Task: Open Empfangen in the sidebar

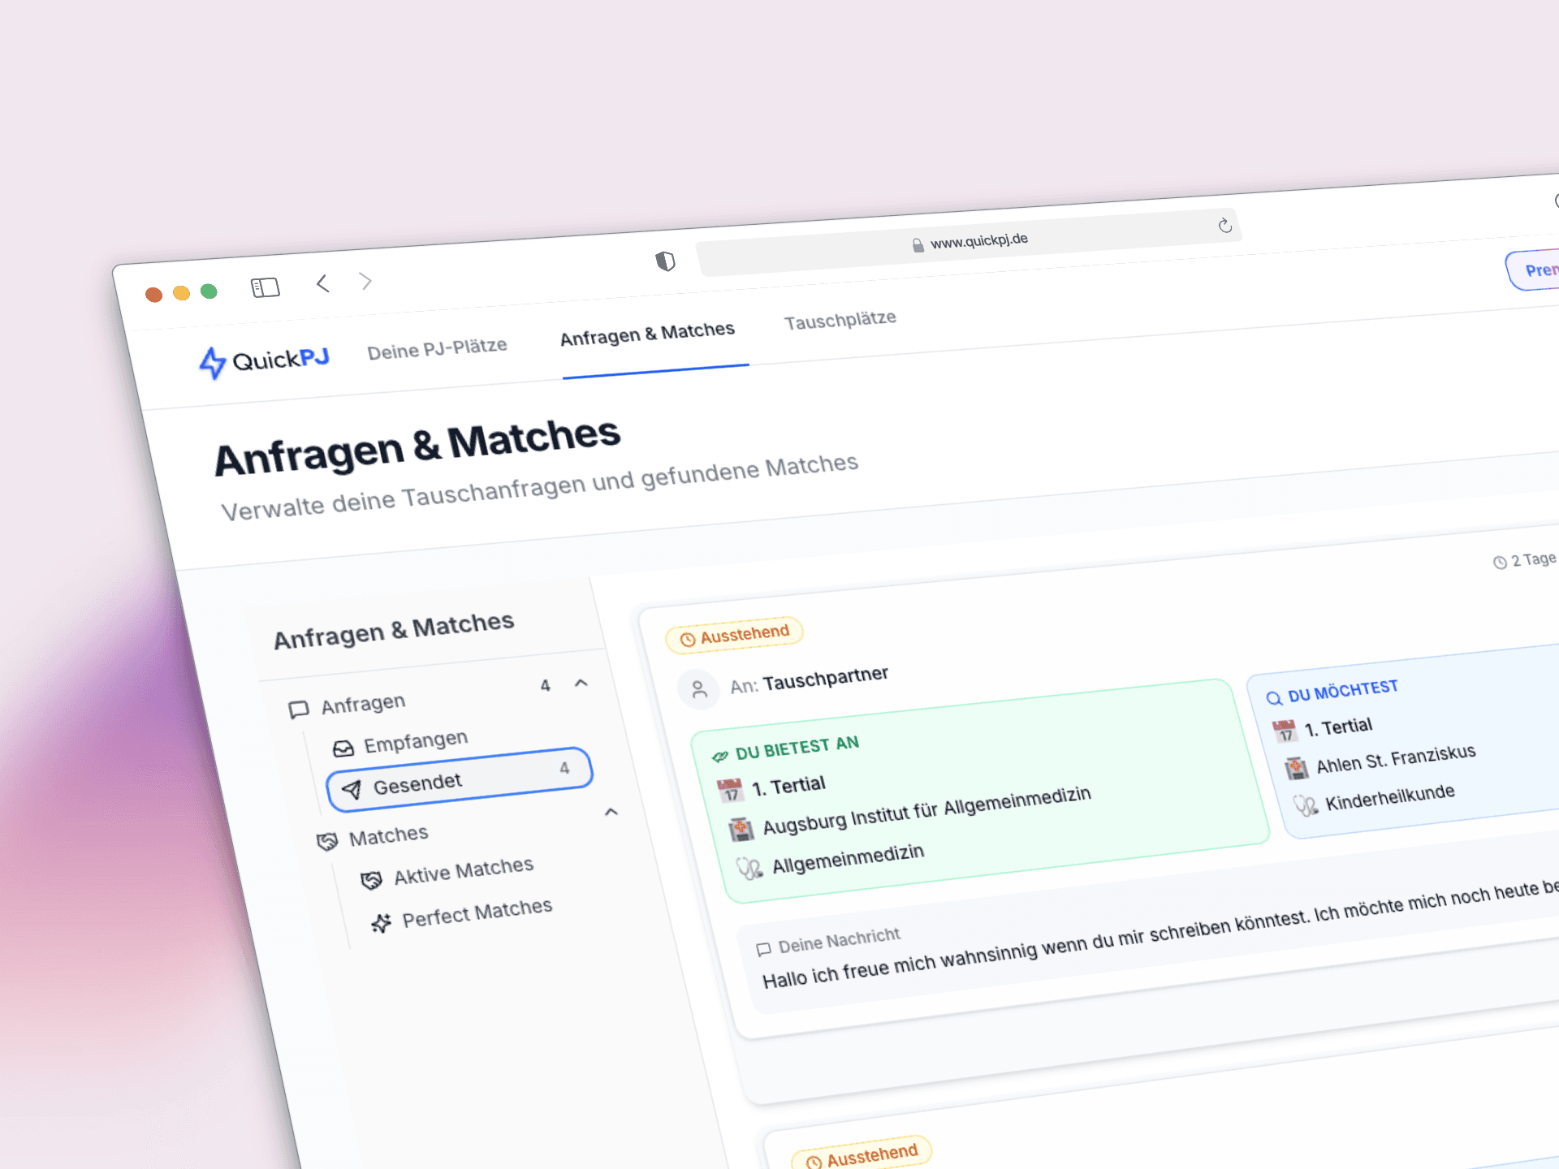Action: pos(415,741)
